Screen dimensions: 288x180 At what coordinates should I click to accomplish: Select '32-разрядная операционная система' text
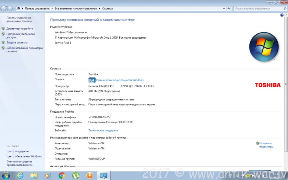coord(111,100)
